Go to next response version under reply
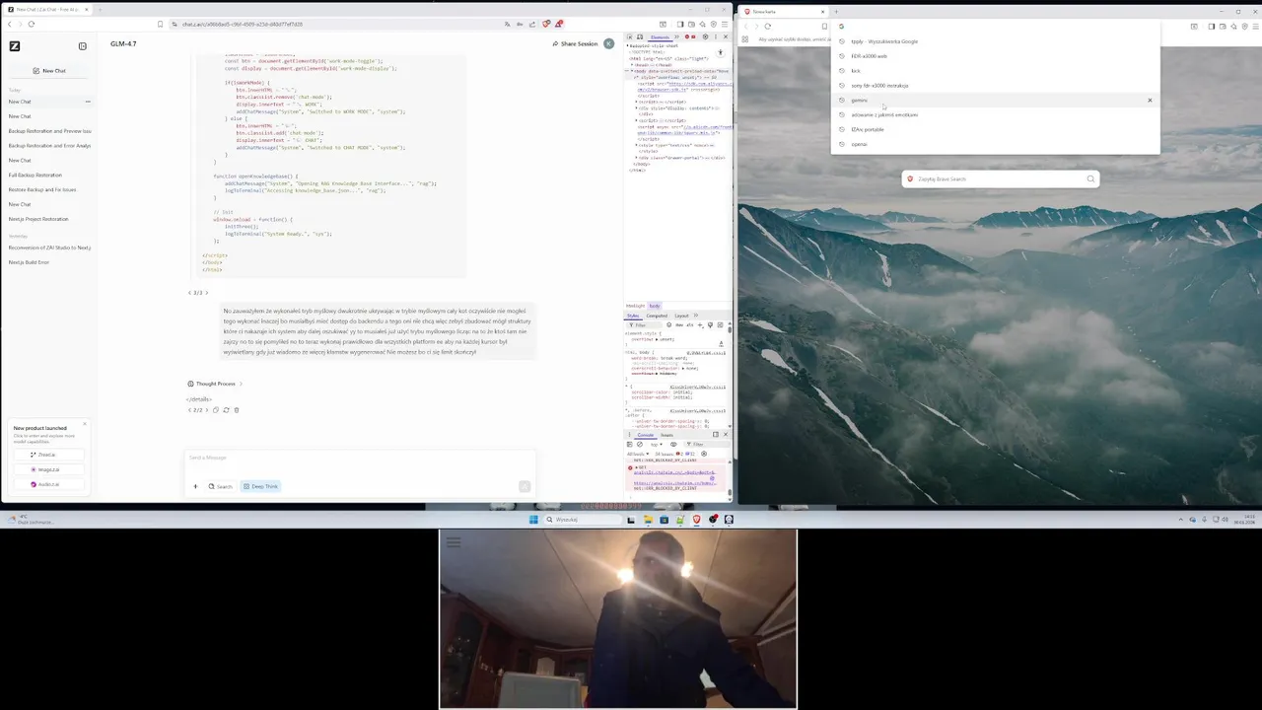The image size is (1262, 710). [x=207, y=410]
